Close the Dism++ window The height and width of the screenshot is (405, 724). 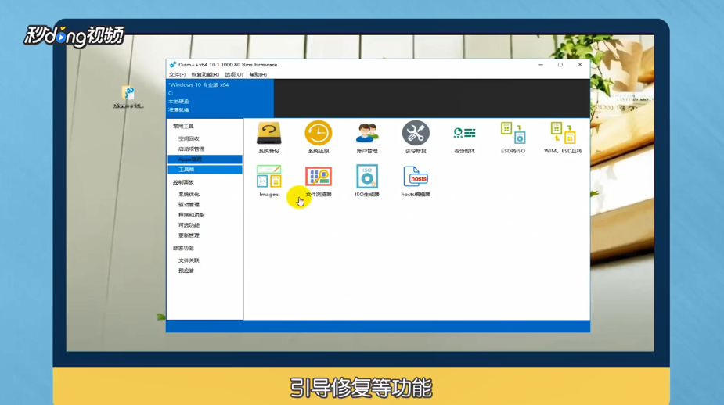point(580,65)
